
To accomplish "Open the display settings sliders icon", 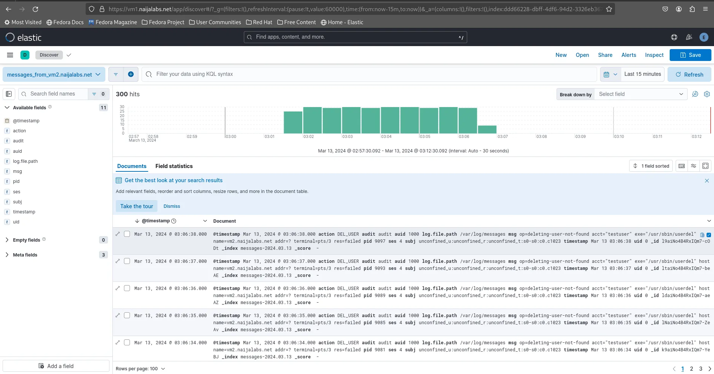I will click(x=694, y=166).
